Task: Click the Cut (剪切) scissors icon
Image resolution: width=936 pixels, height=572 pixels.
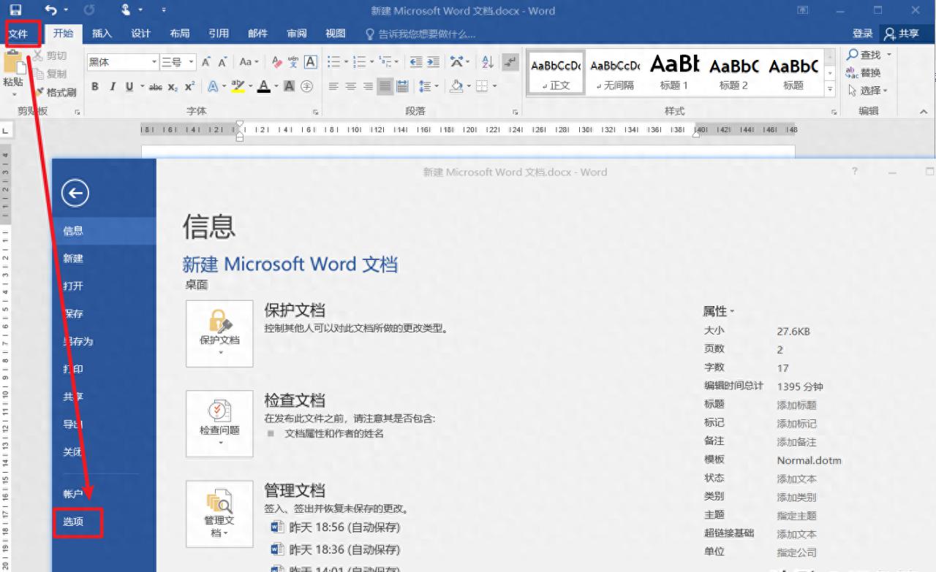Action: 39,56
